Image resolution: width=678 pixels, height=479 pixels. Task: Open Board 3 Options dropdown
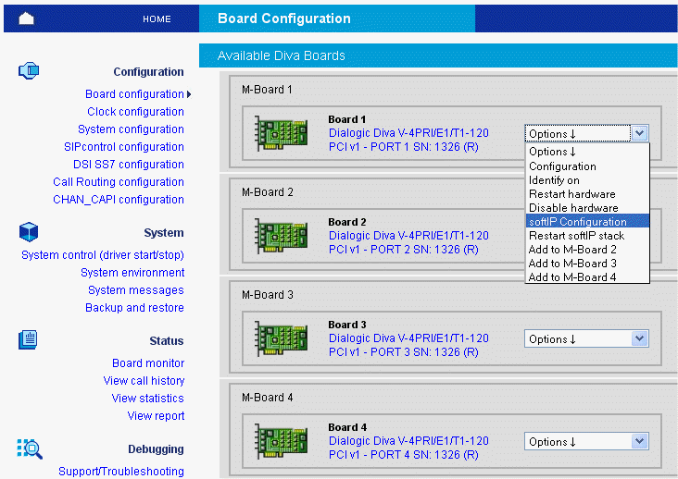pyautogui.click(x=586, y=339)
